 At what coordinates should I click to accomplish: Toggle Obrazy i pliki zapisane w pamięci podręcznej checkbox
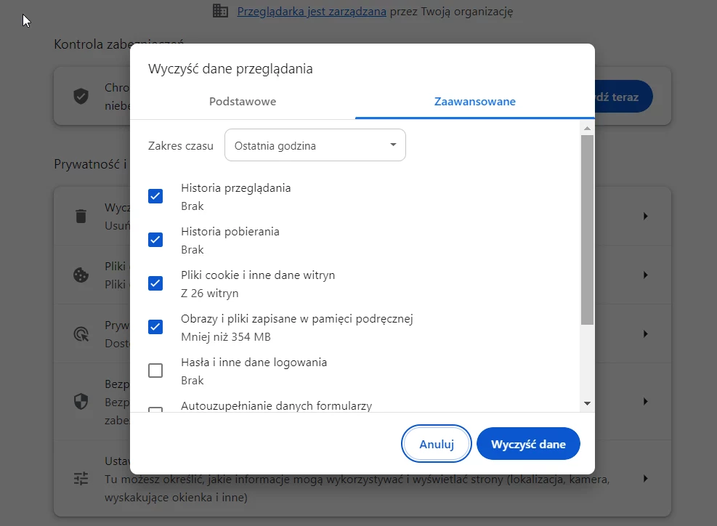pos(155,327)
